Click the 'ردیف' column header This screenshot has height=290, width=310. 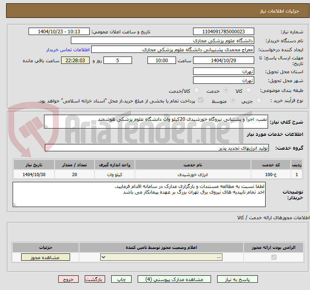pyautogui.click(x=297, y=165)
